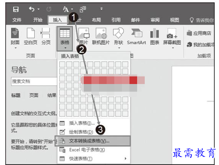
Task: Open the Undo history dropdown arrow
Action: 38,9
